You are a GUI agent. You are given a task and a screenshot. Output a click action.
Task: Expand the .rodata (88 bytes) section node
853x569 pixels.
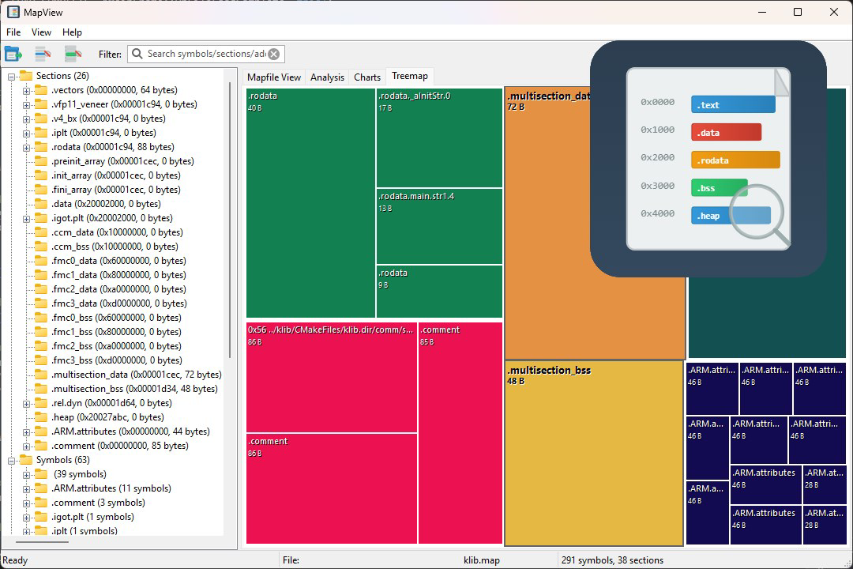coord(26,147)
